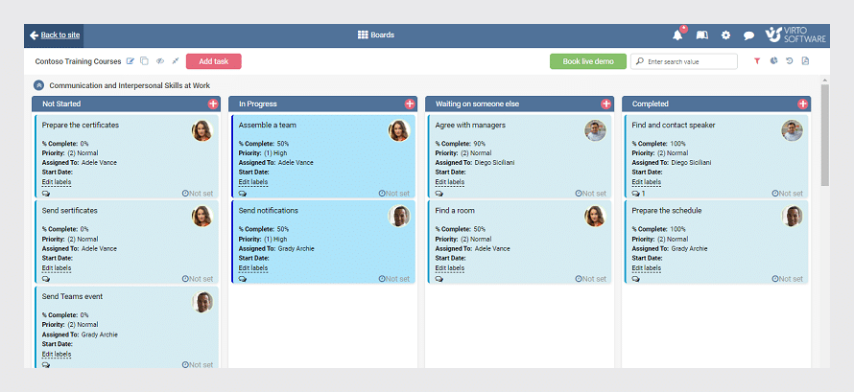Viewport: 854px width, 392px height.
Task: Open the Send Teams event task title
Action: pos(72,296)
